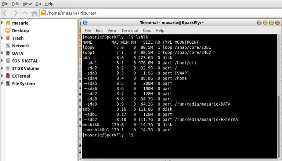Open the Tabs menu in terminal

[147, 30]
